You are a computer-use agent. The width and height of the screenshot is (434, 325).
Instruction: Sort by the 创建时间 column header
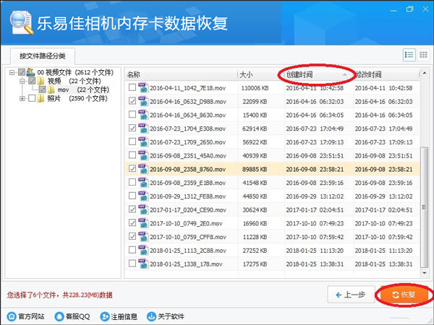pyautogui.click(x=318, y=74)
